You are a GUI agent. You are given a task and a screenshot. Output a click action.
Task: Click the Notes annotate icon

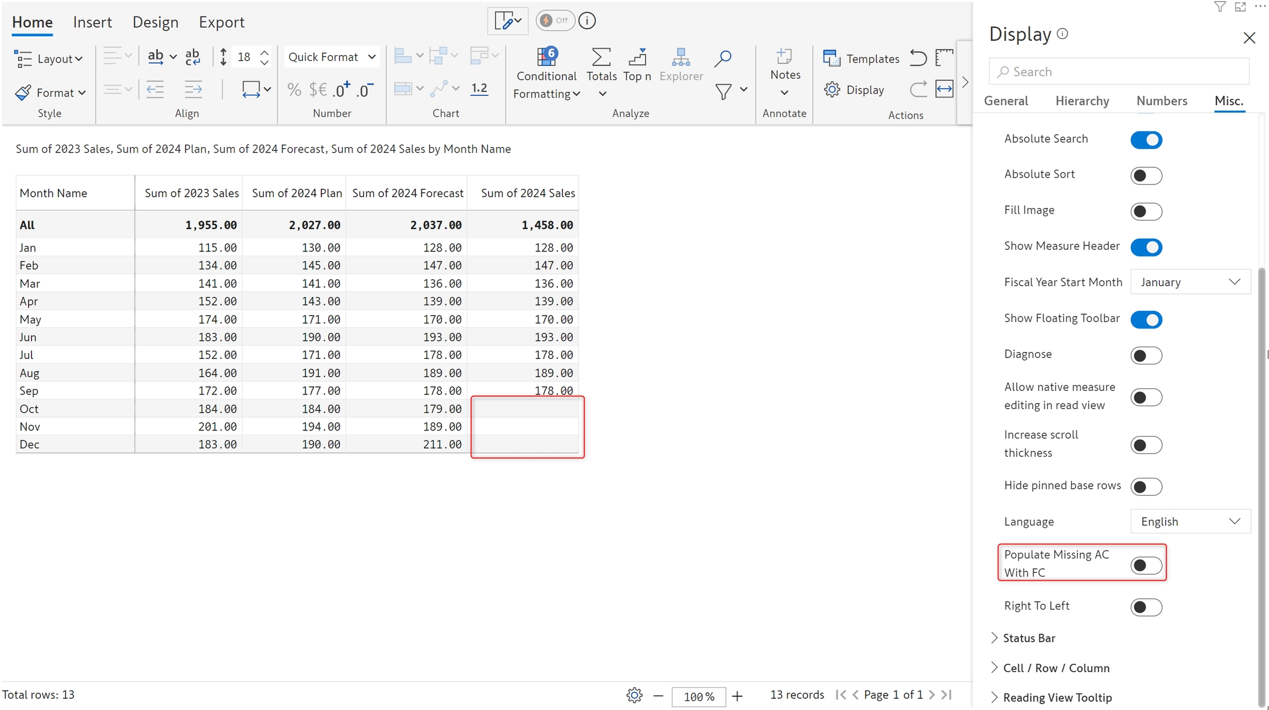coord(784,57)
